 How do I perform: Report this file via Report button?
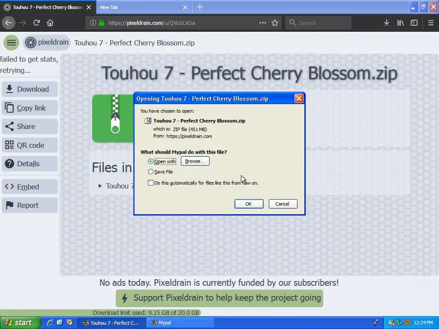click(30, 205)
